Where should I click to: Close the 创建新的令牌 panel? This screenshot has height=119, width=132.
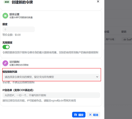(98, 2)
